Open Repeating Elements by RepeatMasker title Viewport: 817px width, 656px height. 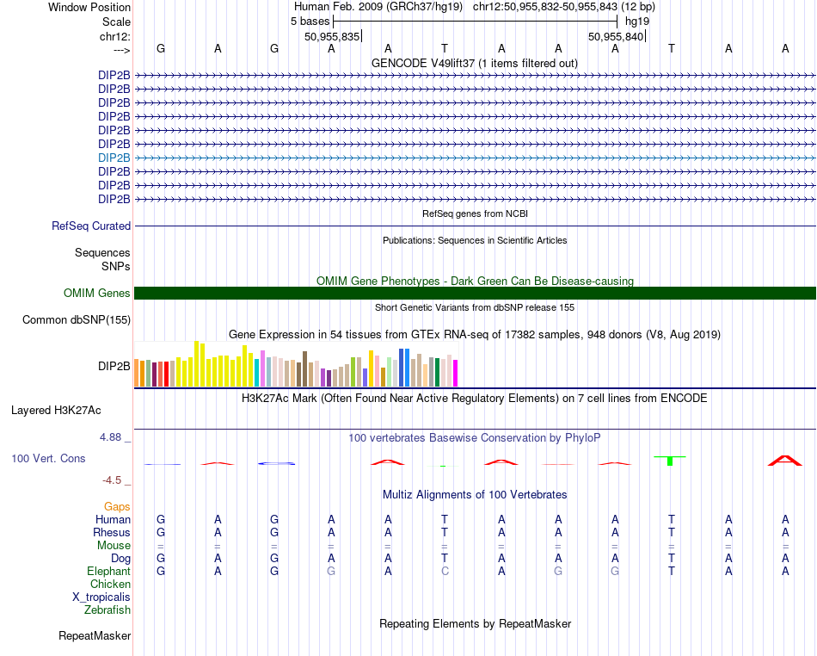pyautogui.click(x=475, y=623)
